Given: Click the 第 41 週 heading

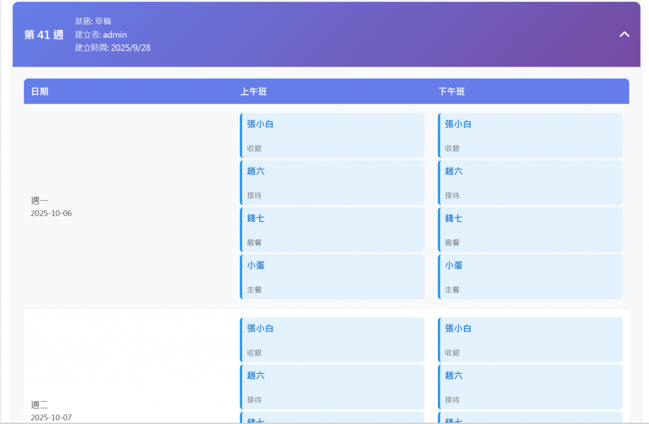Looking at the screenshot, I should point(44,35).
